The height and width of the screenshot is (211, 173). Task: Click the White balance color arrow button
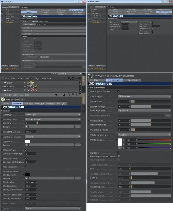coord(120,148)
